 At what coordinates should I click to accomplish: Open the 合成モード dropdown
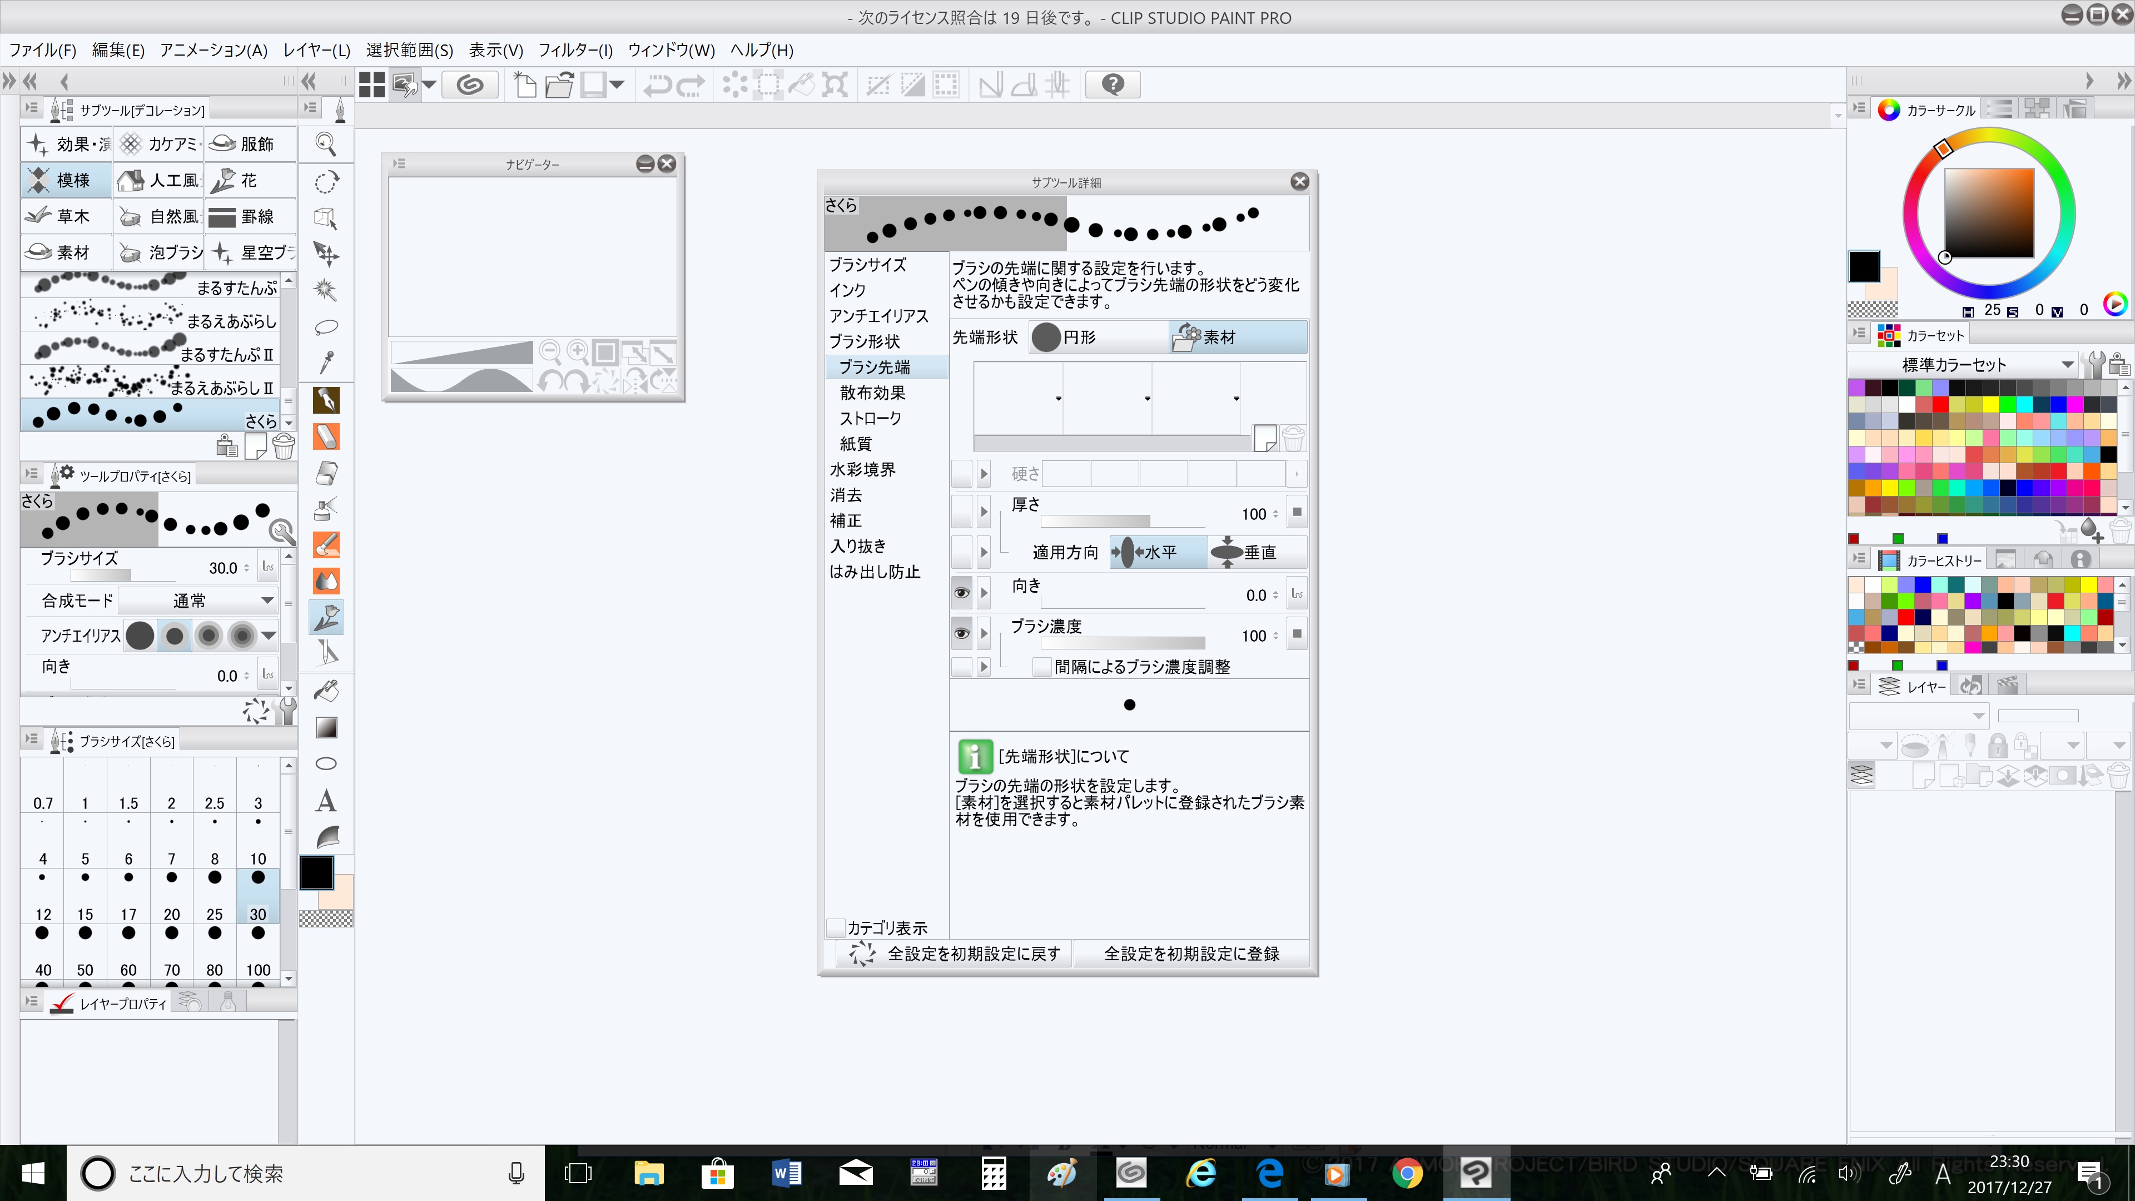click(197, 600)
